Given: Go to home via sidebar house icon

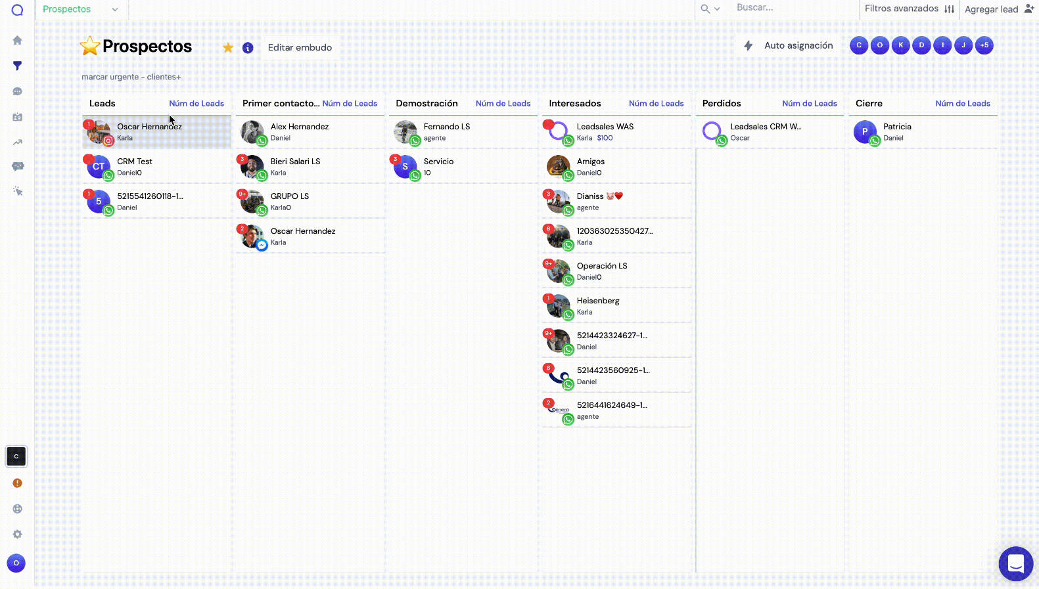Looking at the screenshot, I should pos(18,40).
